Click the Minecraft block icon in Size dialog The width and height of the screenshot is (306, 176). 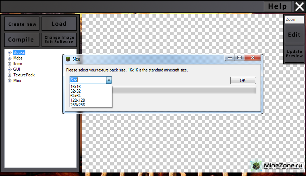pos(68,59)
